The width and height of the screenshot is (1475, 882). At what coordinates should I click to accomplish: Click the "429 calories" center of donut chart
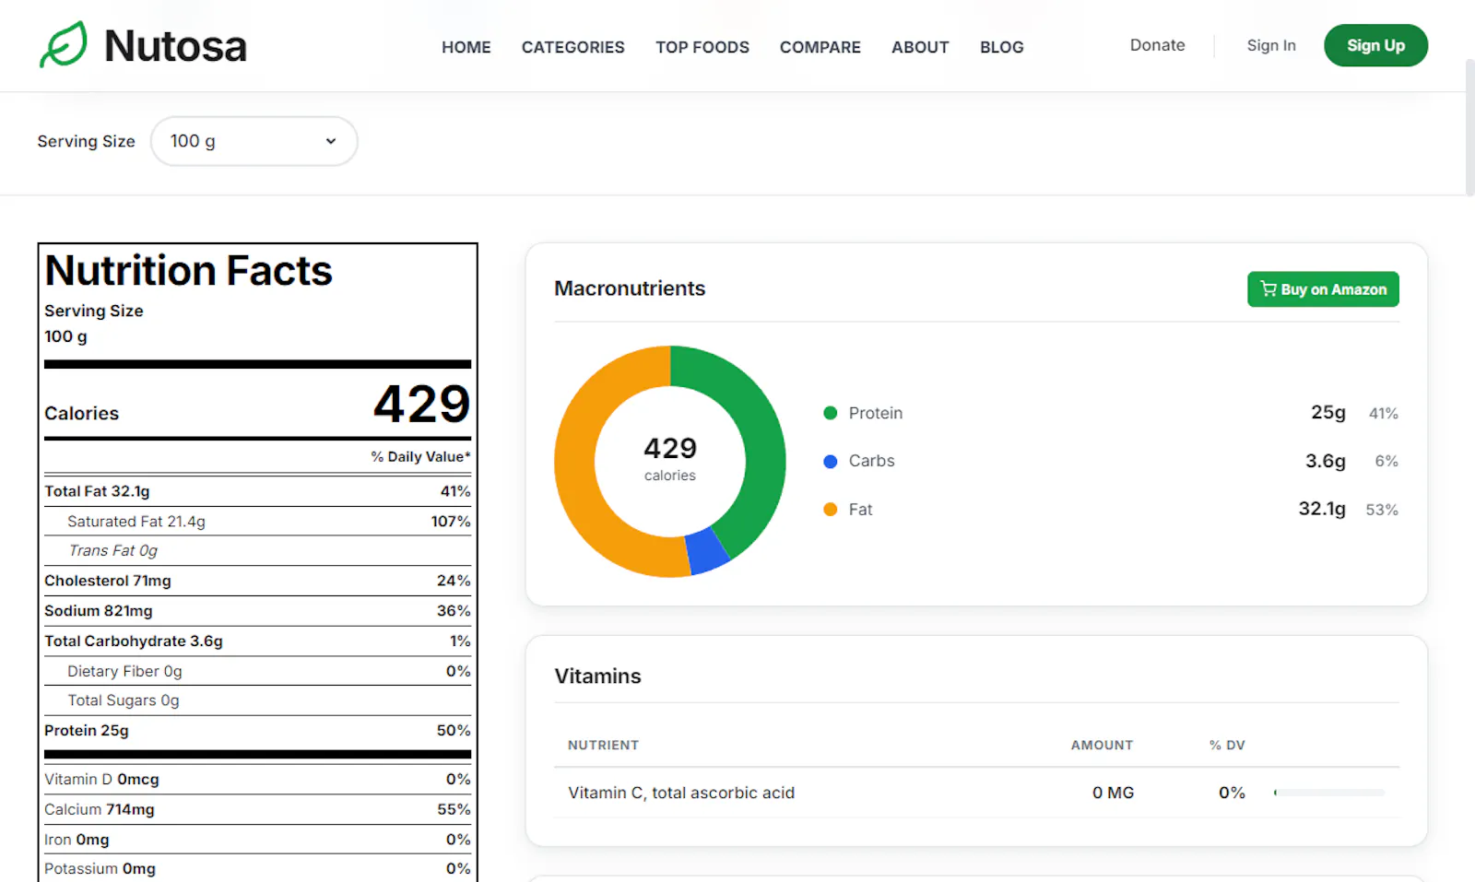[670, 459]
